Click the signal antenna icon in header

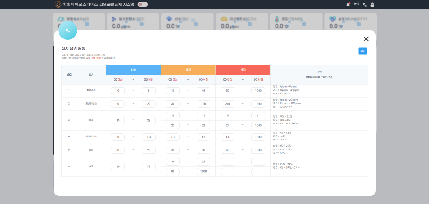point(357,4)
